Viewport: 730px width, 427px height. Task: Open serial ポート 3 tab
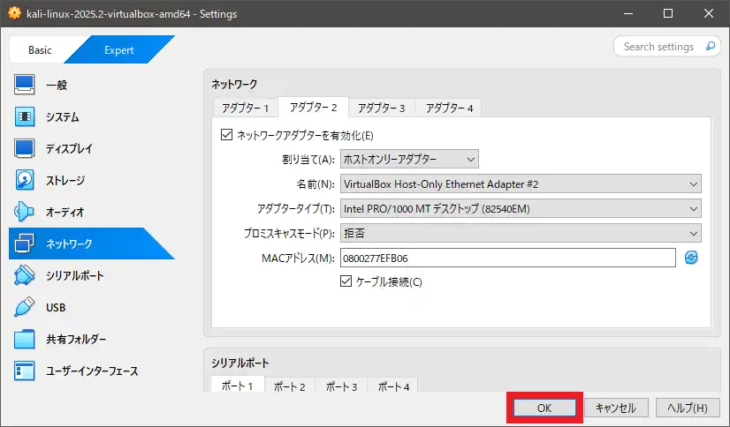pyautogui.click(x=341, y=386)
